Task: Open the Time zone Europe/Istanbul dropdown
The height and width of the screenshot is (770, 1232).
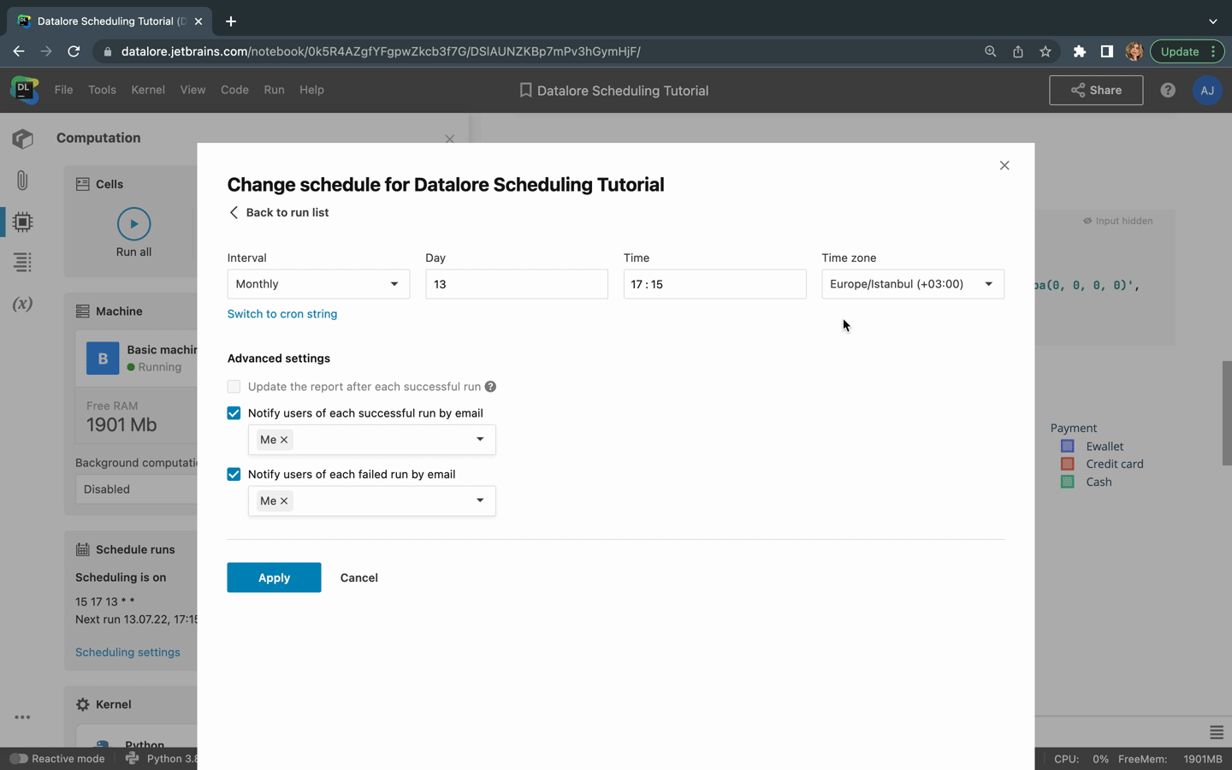Action: [912, 284]
